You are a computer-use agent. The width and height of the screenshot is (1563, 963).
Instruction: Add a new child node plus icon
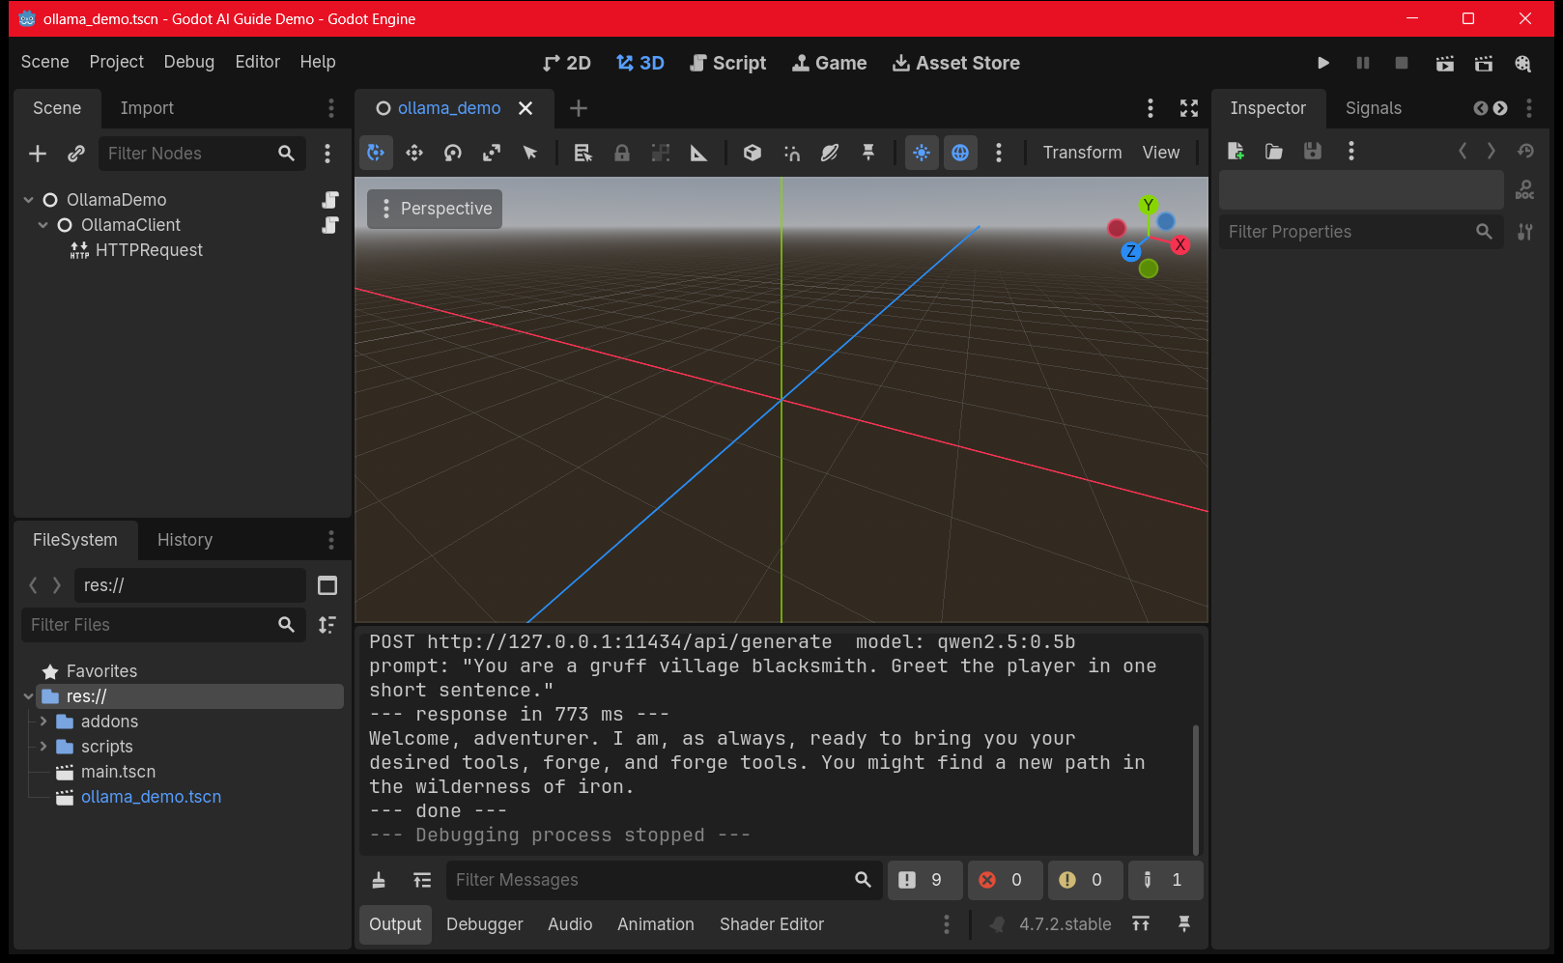pos(38,154)
